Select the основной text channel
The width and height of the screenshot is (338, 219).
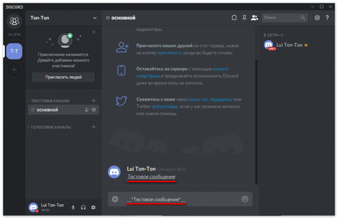click(x=63, y=110)
